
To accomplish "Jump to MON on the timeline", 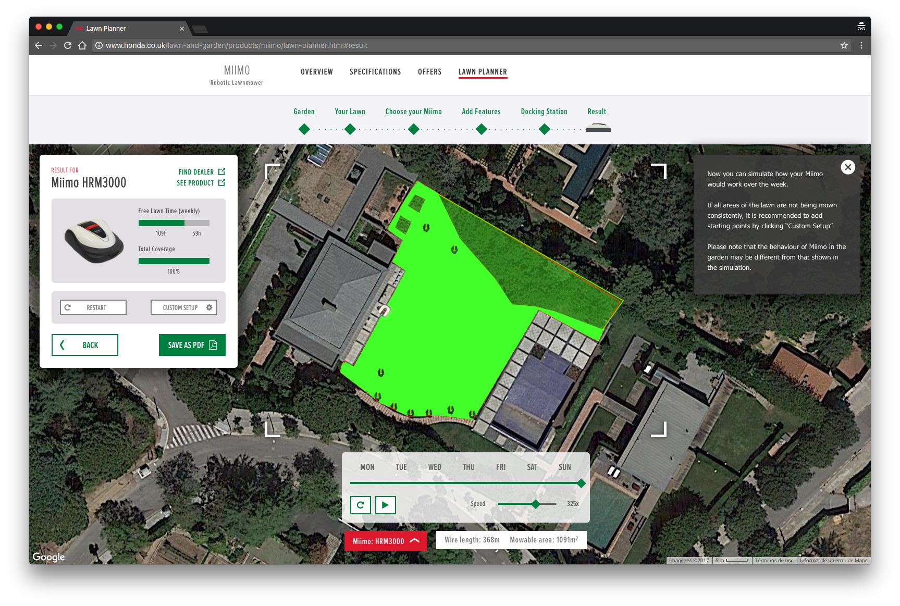I will click(367, 467).
